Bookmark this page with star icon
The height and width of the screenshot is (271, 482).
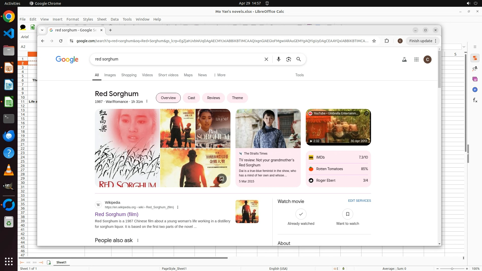point(374,41)
